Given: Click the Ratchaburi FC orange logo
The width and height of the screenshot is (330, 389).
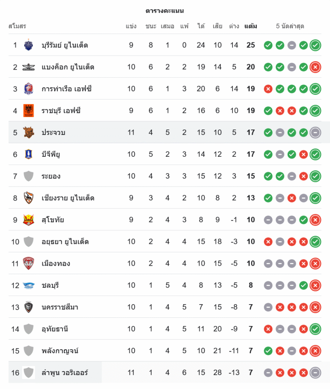Looking at the screenshot, I should 28,110.
